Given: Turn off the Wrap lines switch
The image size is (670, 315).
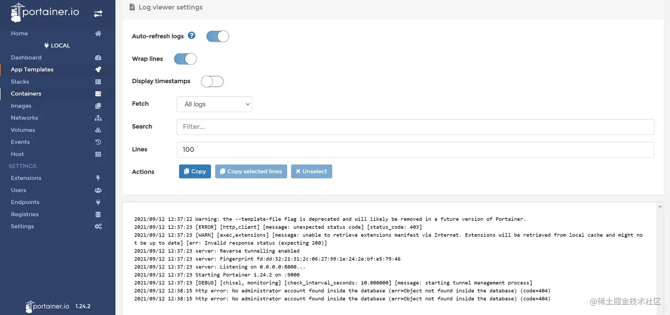Looking at the screenshot, I should pyautogui.click(x=185, y=59).
